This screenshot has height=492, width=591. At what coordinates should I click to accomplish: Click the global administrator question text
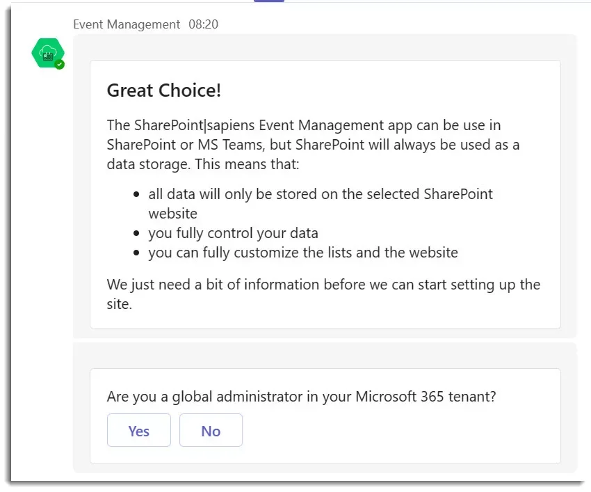[301, 397]
